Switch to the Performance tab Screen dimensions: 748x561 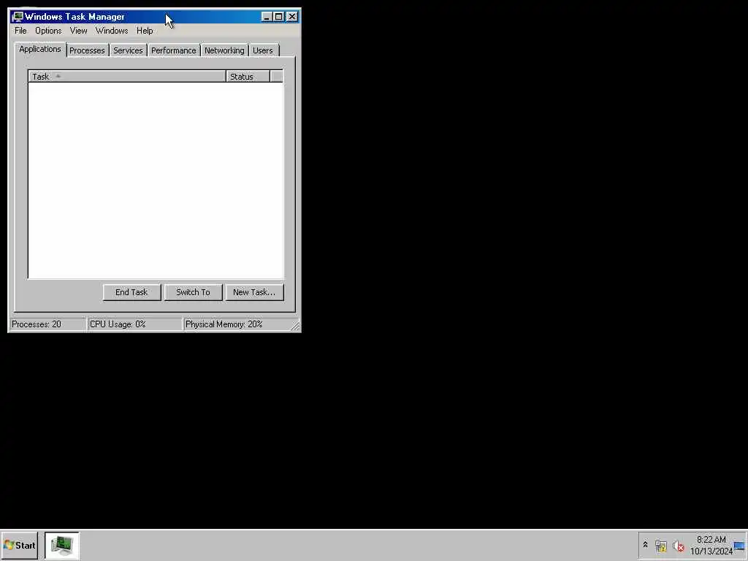[x=174, y=50]
